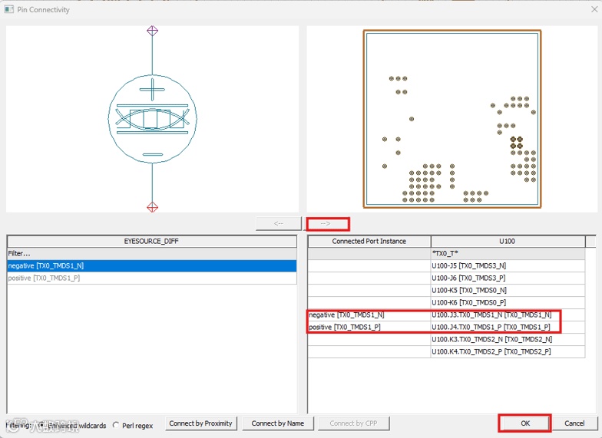Image resolution: width=602 pixels, height=438 pixels.
Task: Close the Pin Connectivity dialog
Action: [594, 9]
